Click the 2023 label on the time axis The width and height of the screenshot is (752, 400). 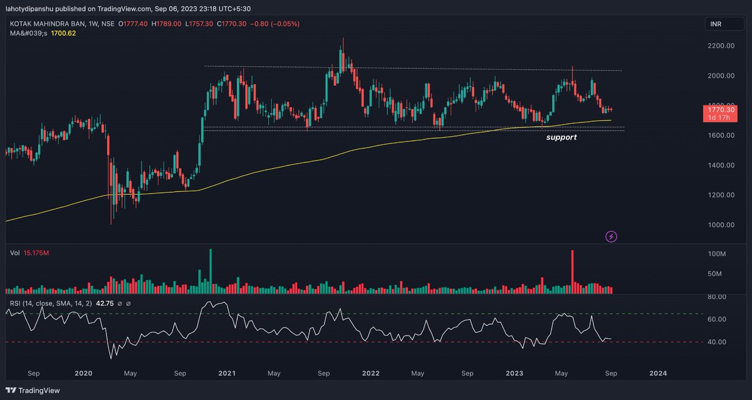(x=514, y=373)
